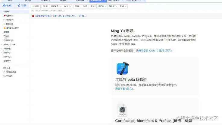The height and width of the screenshot is (125, 222).
Task: Open the 文件中心 file center item
Action: pos(7,57)
